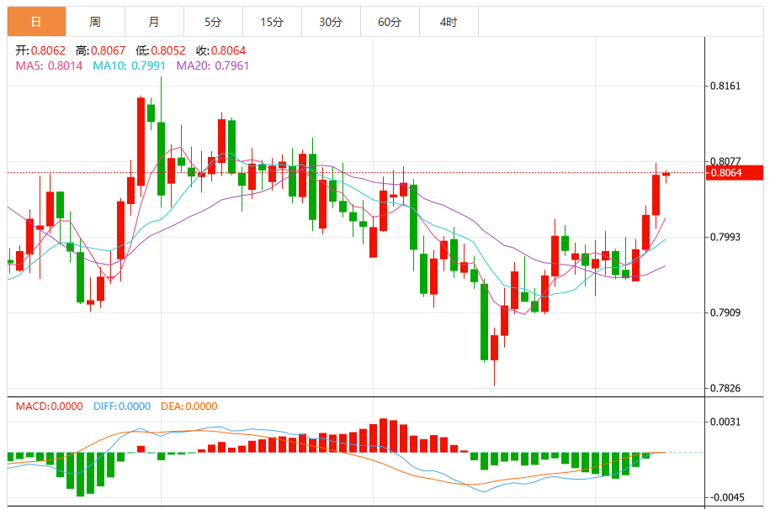Switch to the 周 weekly tab
Viewport: 770px width, 509px height.
click(x=95, y=22)
